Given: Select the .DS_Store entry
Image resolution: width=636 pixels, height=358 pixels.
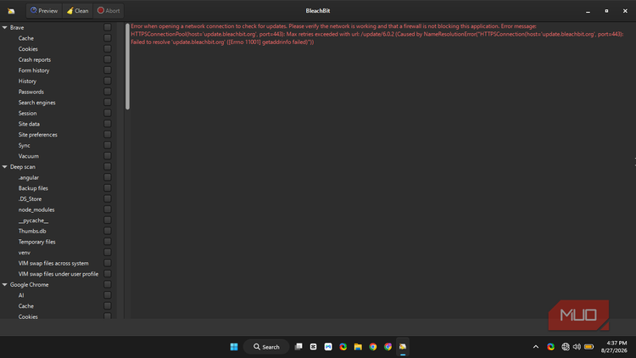Looking at the screenshot, I should pos(30,199).
